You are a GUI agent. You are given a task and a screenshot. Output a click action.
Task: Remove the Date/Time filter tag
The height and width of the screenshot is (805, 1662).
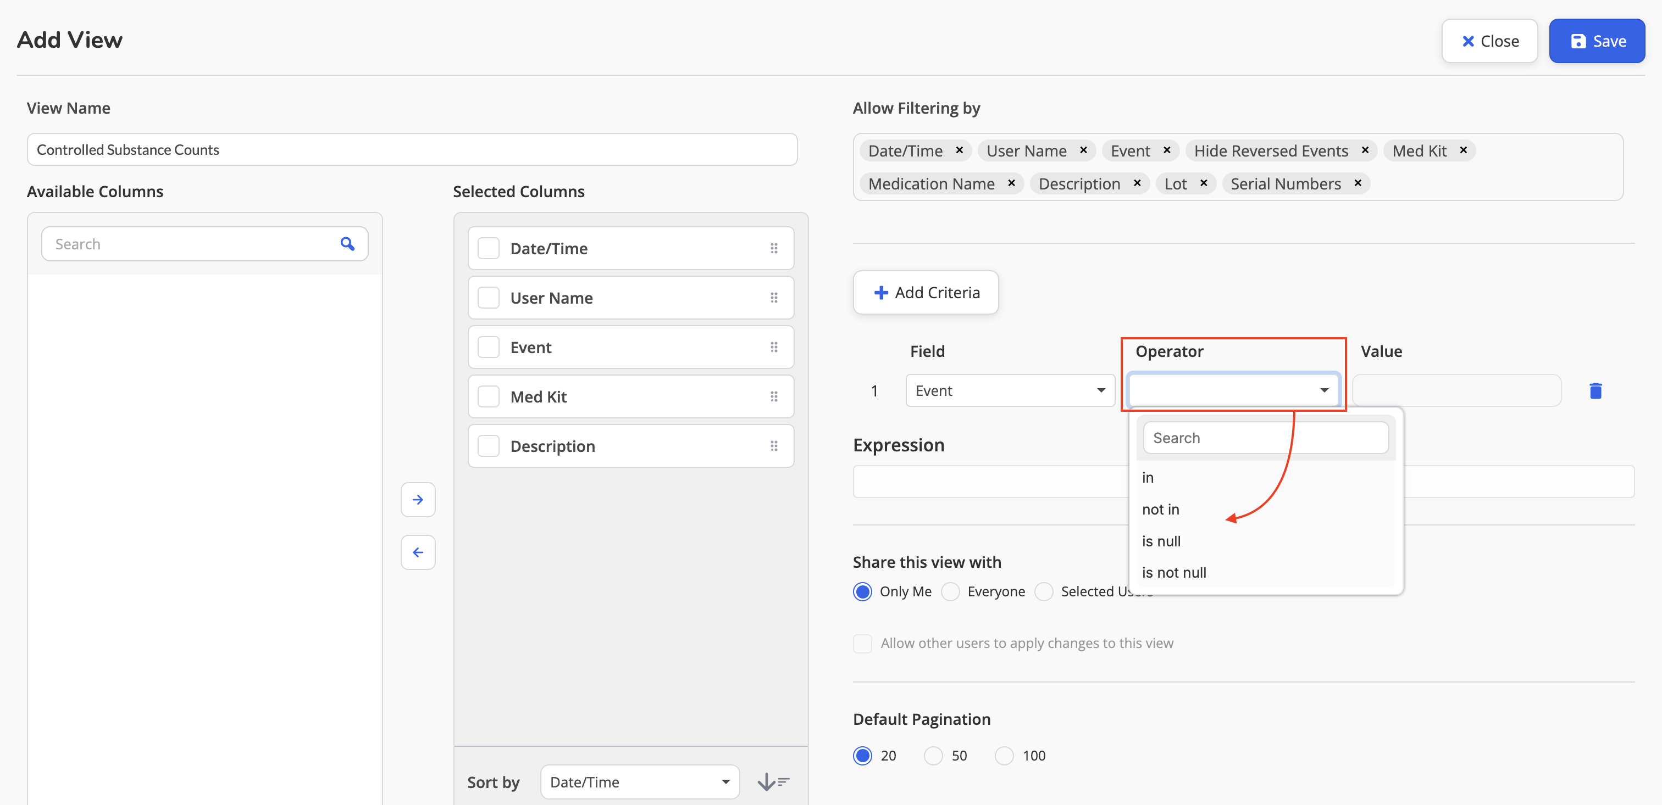pyautogui.click(x=960, y=150)
